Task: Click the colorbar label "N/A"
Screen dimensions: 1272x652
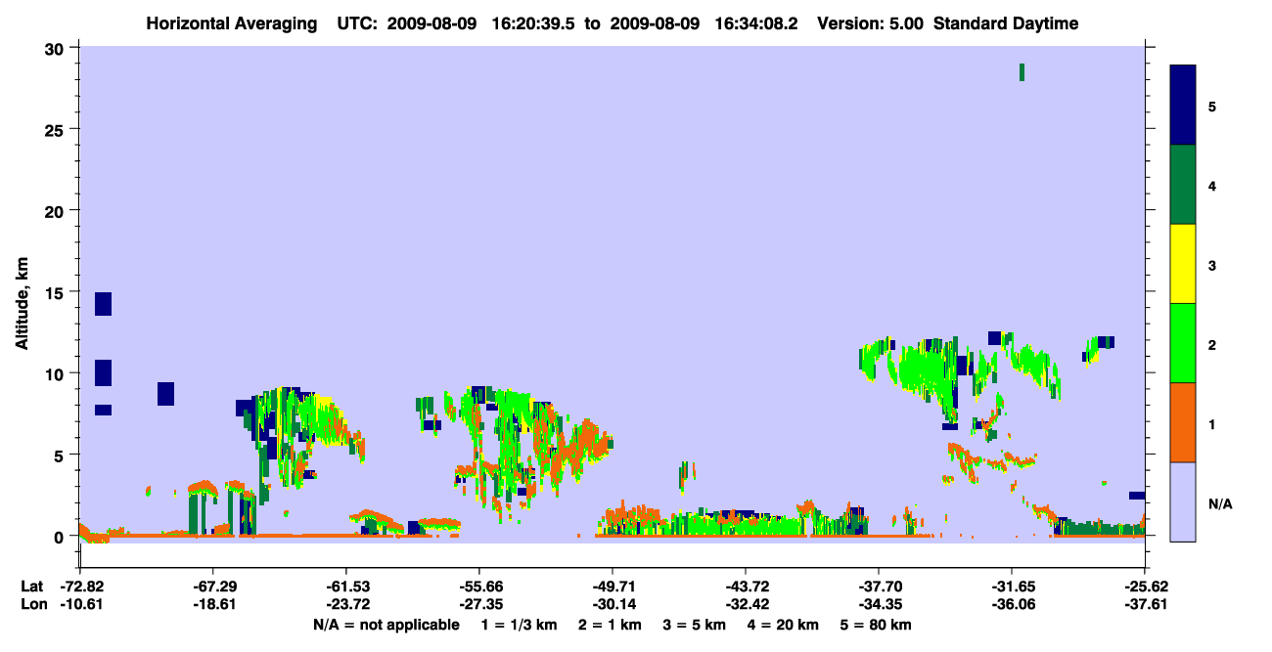Action: tap(1219, 504)
